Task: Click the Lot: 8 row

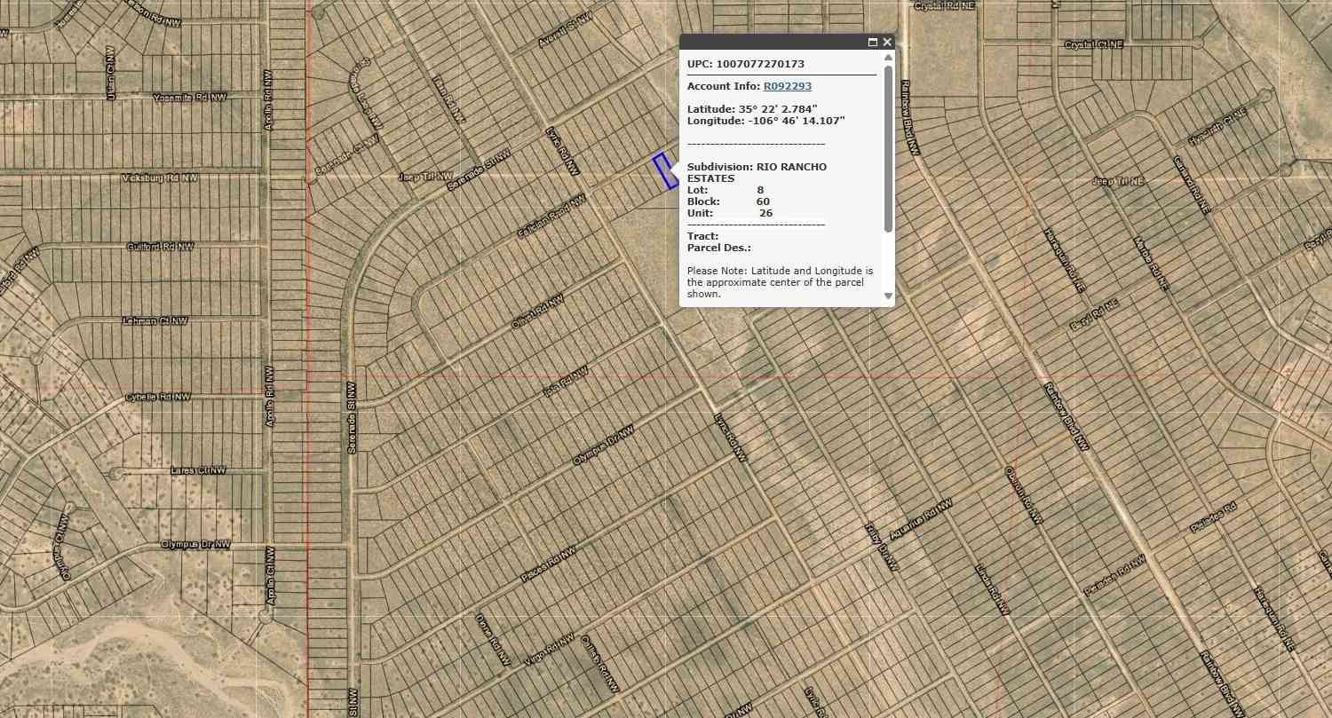Action: tap(725, 190)
